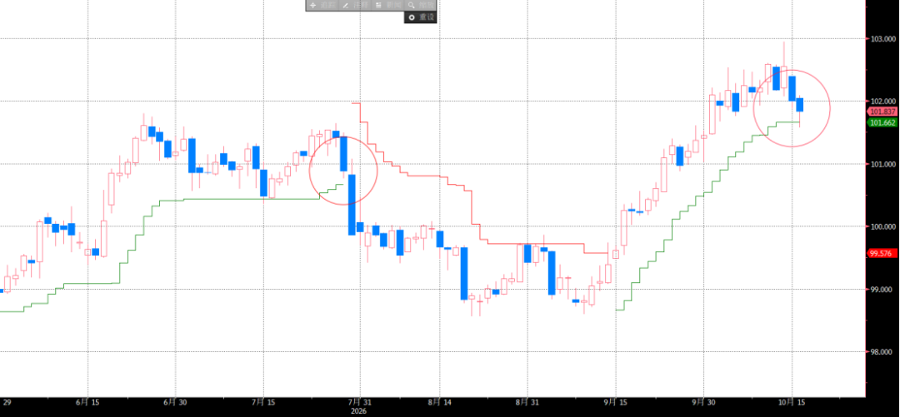Click the 7月 31 date axis label
This screenshot has width=900, height=417.
tap(358, 403)
